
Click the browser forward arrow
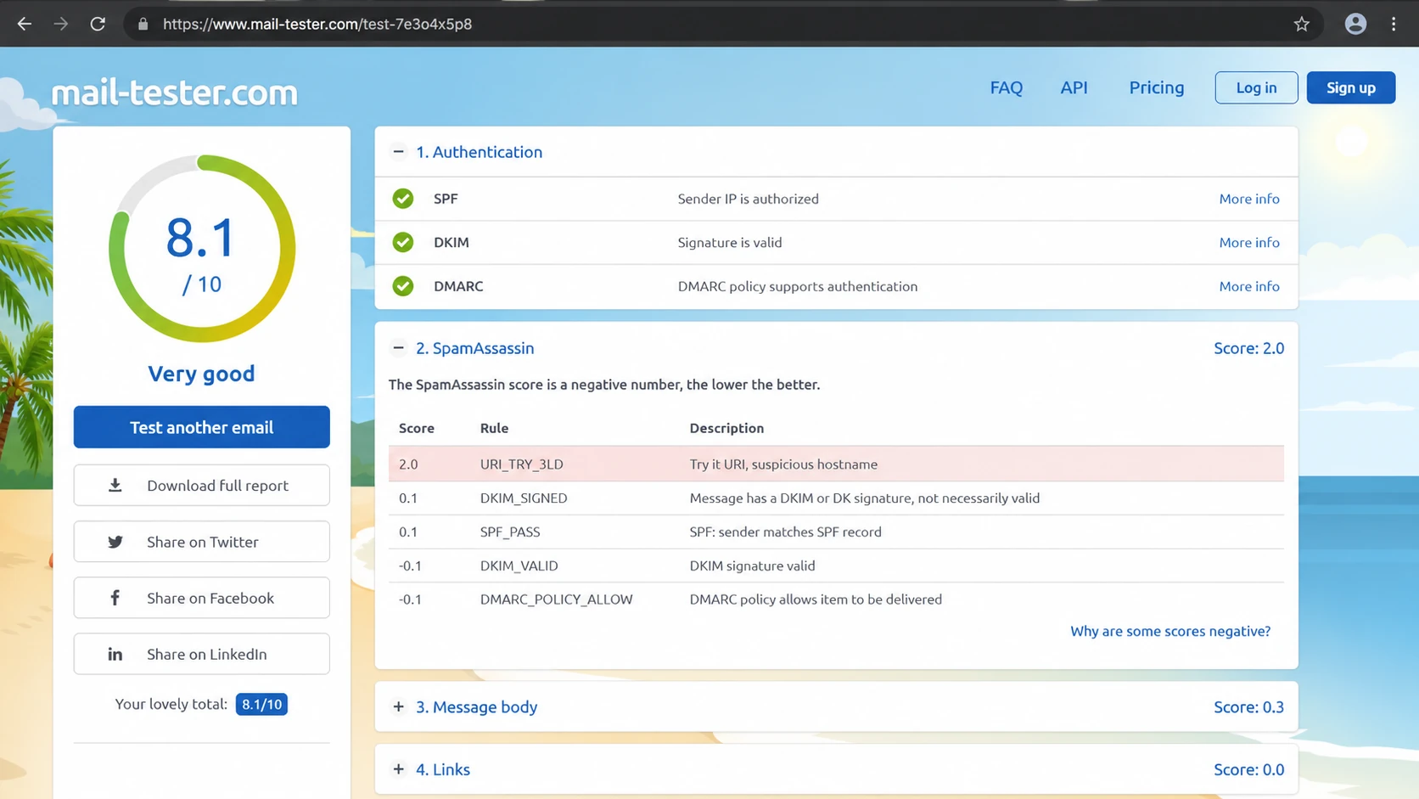point(60,24)
